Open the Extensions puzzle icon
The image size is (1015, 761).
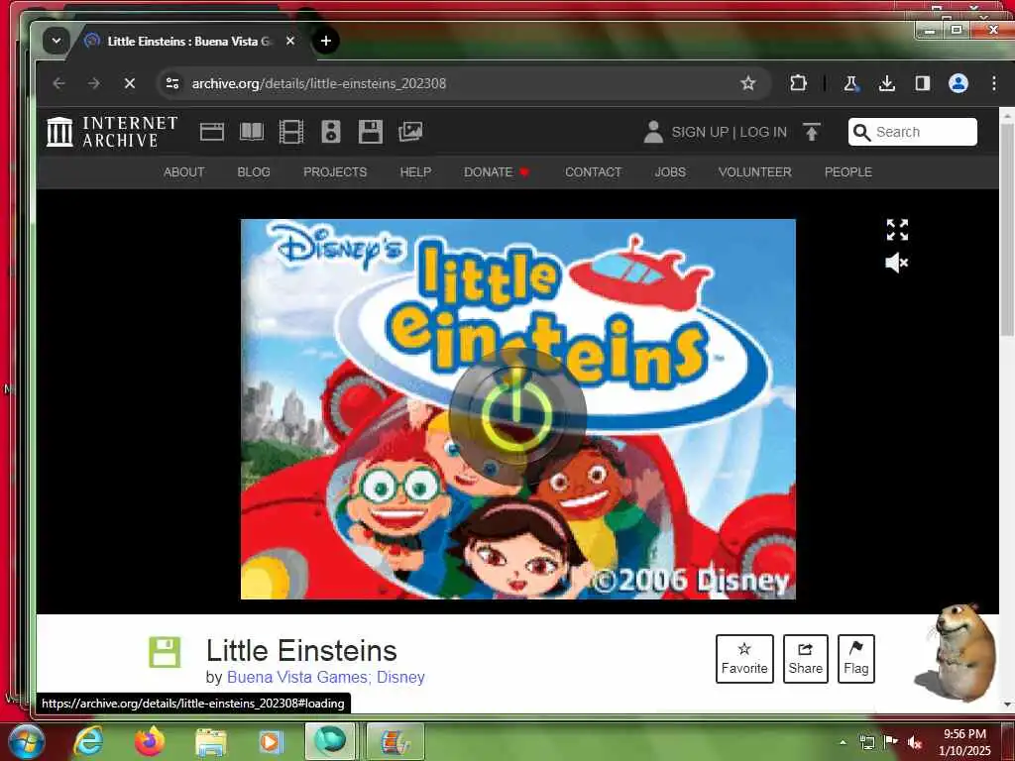click(x=798, y=83)
